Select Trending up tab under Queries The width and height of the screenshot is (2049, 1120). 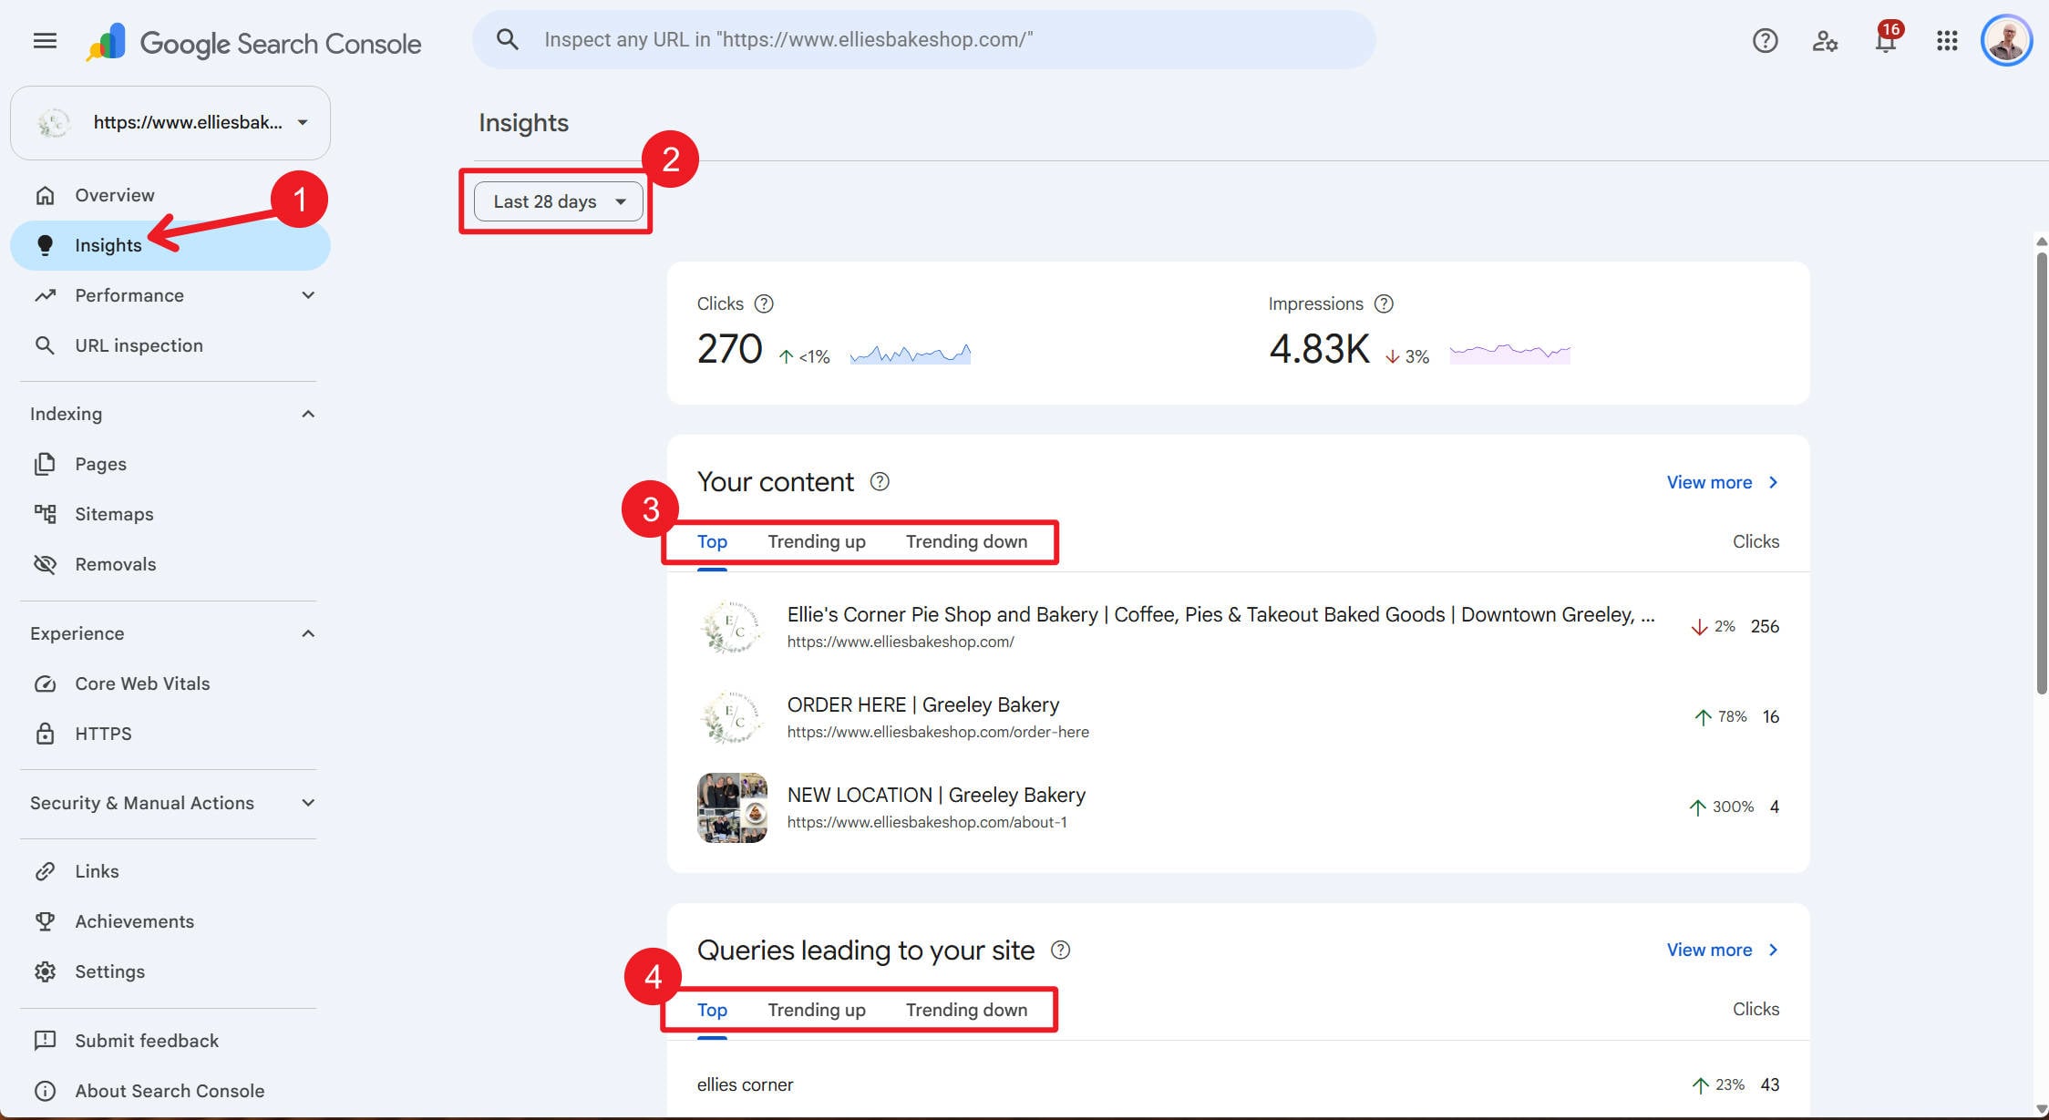click(817, 1010)
